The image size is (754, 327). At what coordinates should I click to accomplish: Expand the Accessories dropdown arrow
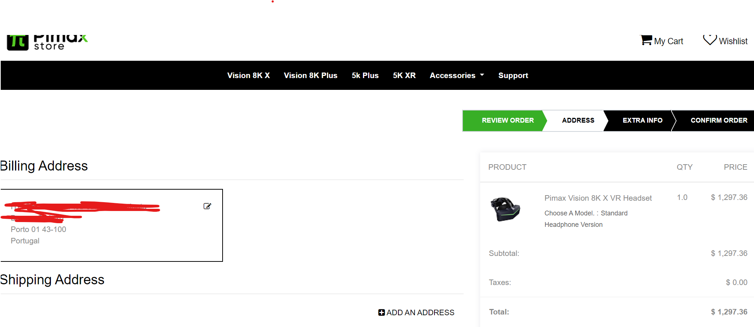[x=482, y=75]
